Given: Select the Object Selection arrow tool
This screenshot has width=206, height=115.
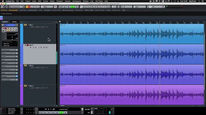Looking at the screenshot, I should pyautogui.click(x=81, y=7).
